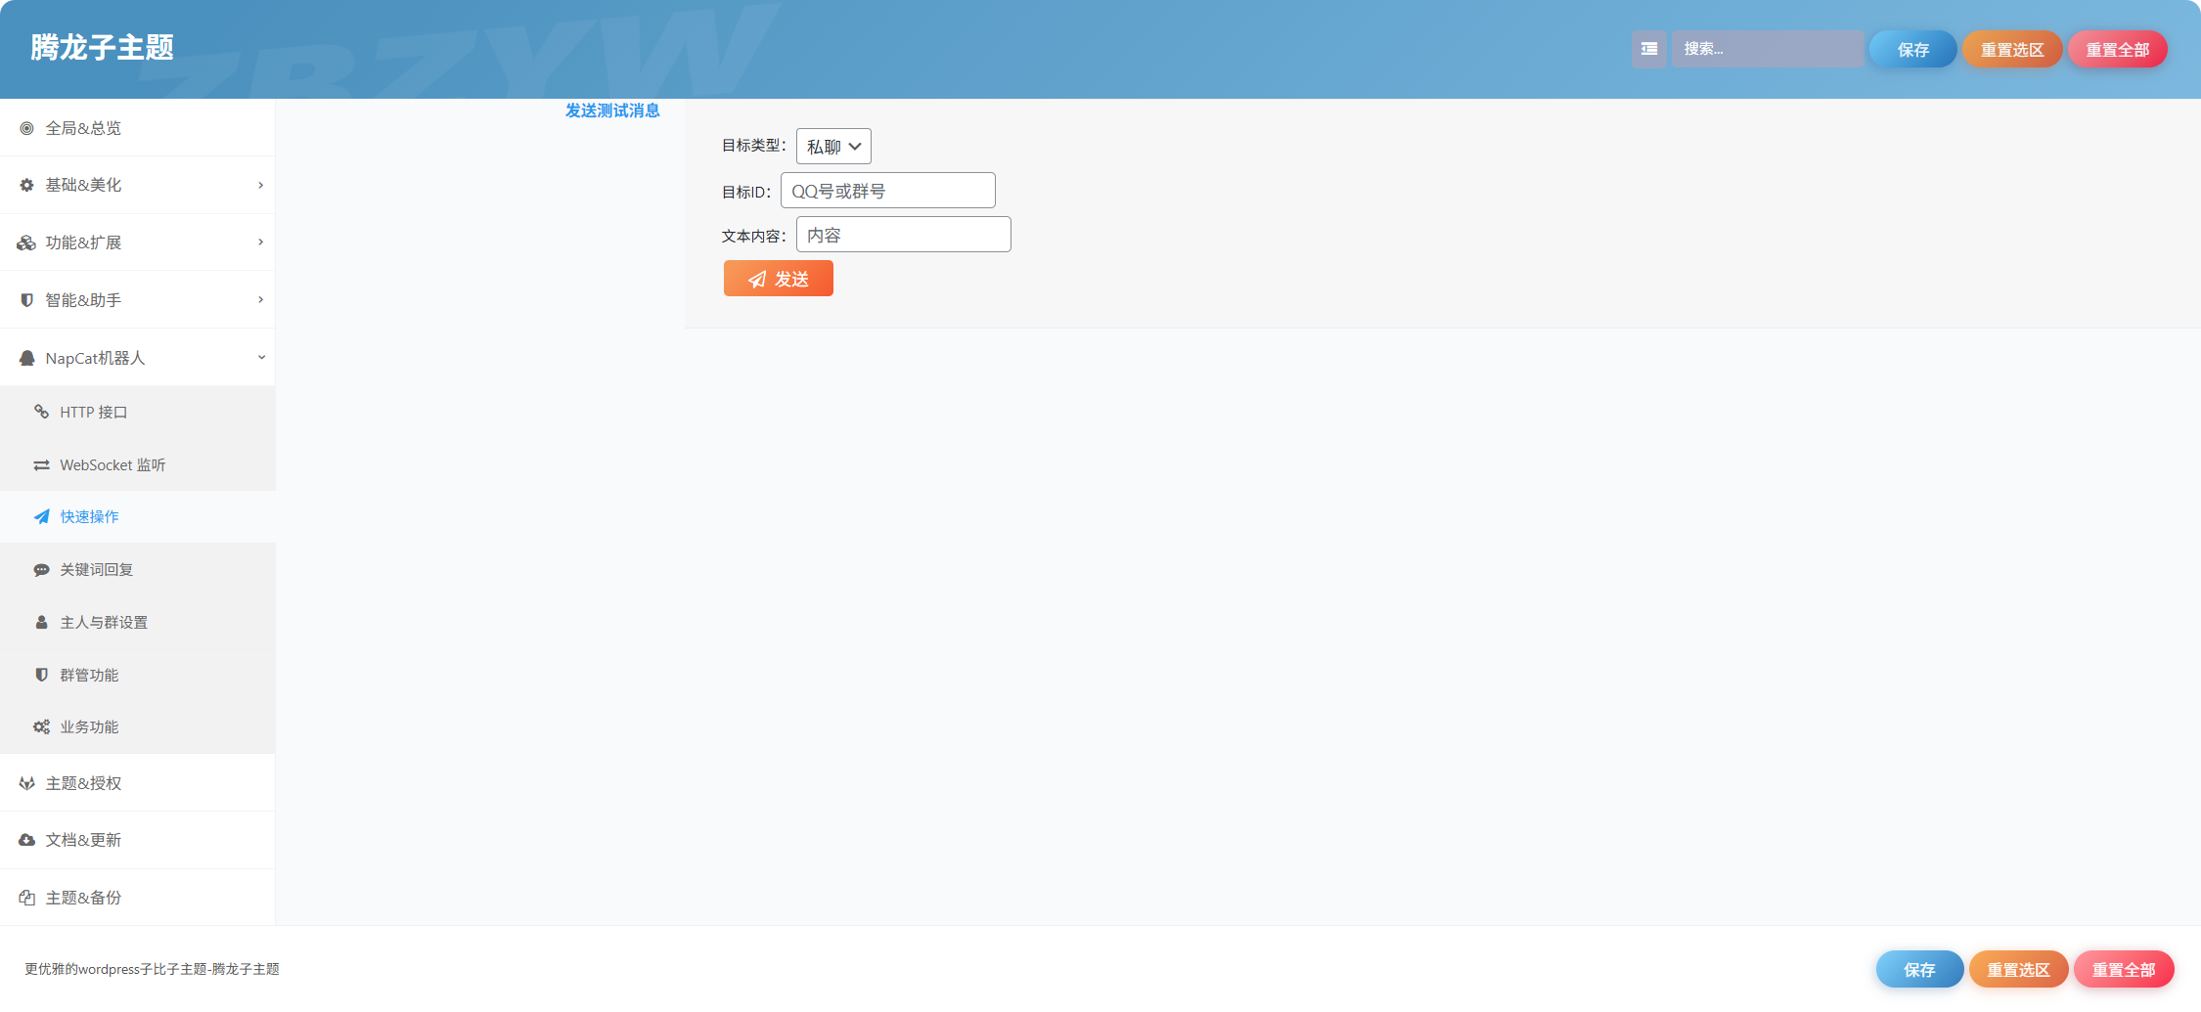Click the chat bubble icon beside 关键词回复

coord(41,570)
